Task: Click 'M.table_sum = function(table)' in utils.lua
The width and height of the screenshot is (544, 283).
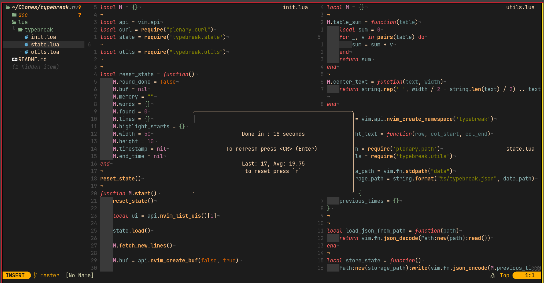Action: [372, 22]
